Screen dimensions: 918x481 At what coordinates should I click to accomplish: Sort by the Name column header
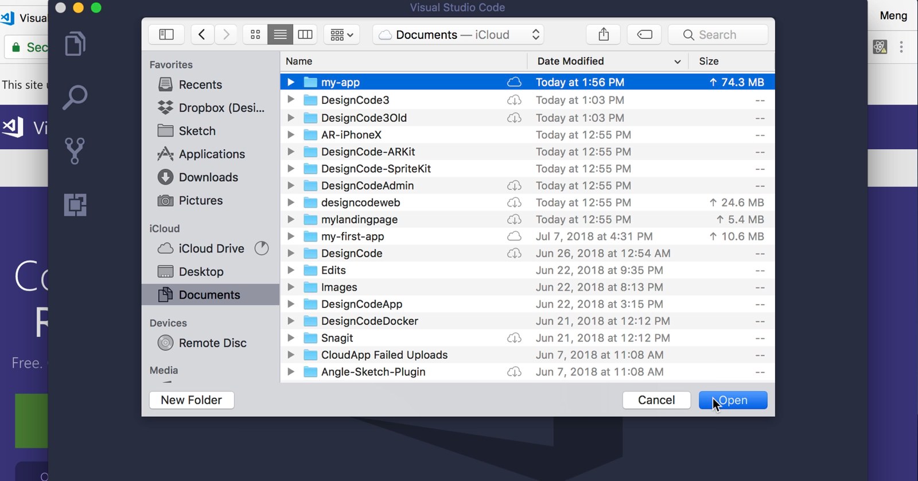(403, 61)
